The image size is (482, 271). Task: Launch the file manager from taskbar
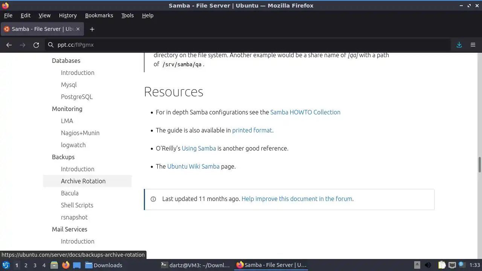click(54, 265)
